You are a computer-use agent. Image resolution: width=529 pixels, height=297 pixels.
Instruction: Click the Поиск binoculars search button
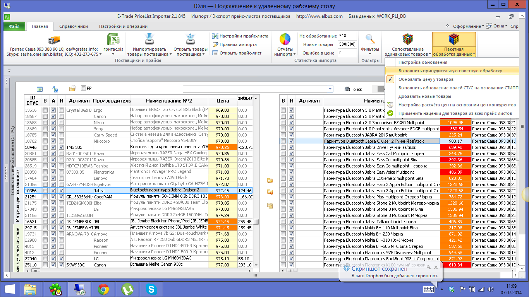[x=353, y=89]
